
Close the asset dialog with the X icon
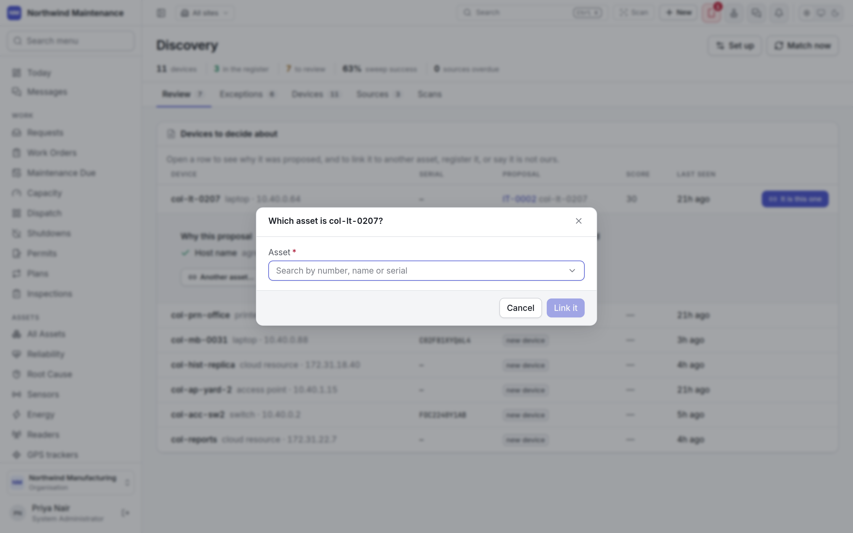tap(578, 221)
